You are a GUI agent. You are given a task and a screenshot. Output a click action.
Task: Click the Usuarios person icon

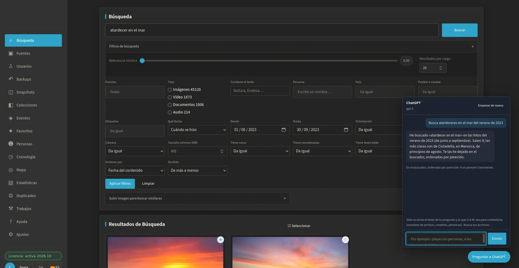[x=11, y=66]
